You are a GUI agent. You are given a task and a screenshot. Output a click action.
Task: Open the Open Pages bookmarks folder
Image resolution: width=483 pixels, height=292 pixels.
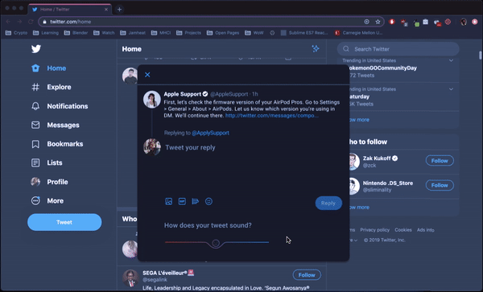(x=223, y=33)
